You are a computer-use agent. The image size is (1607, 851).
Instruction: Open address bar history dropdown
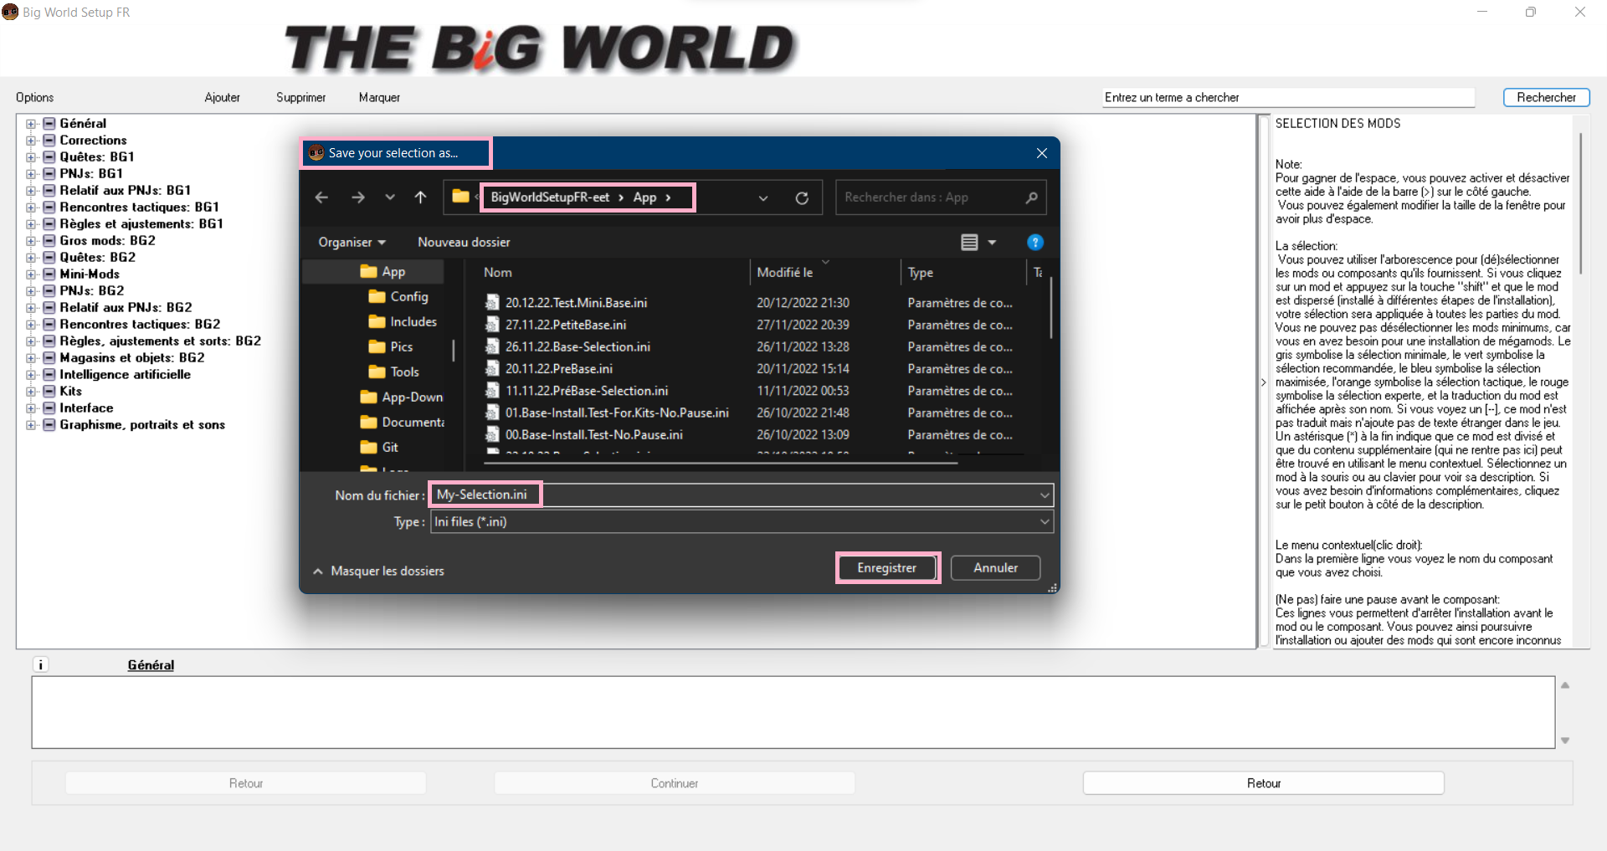click(763, 198)
